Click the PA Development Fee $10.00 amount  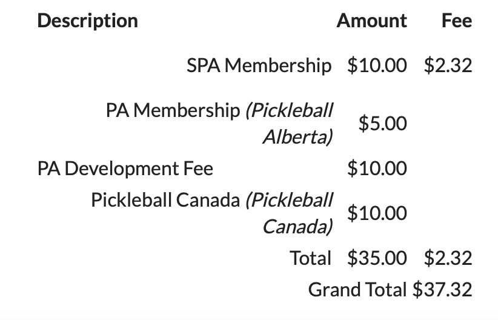(x=377, y=168)
